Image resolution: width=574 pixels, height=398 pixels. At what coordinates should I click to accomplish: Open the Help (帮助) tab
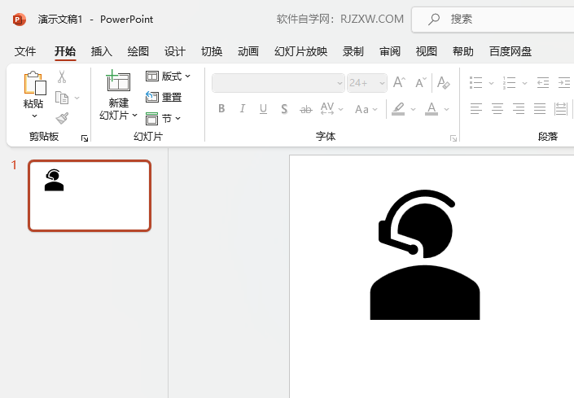pos(463,51)
